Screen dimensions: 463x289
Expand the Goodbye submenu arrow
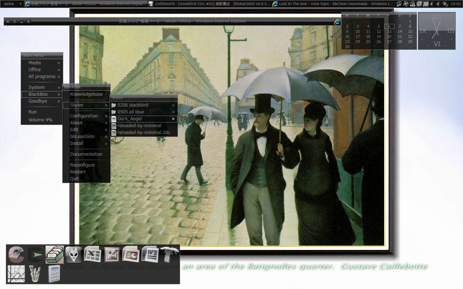coord(59,101)
